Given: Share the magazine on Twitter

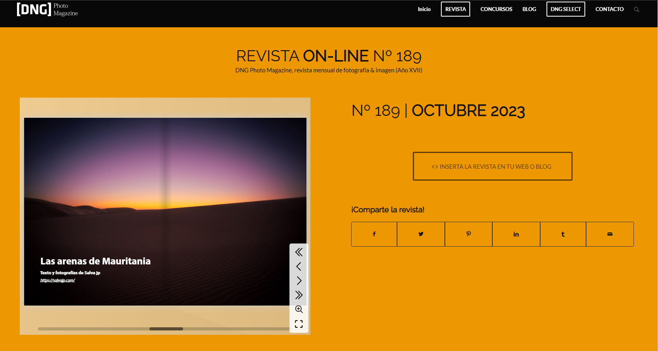Looking at the screenshot, I should [421, 234].
